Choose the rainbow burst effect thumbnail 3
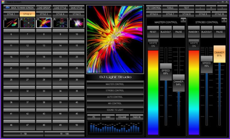Image resolution: width=230 pixels, height=139 pixels. (x=44, y=23)
